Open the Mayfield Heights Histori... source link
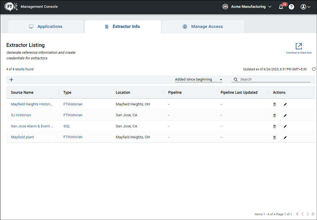 point(32,104)
